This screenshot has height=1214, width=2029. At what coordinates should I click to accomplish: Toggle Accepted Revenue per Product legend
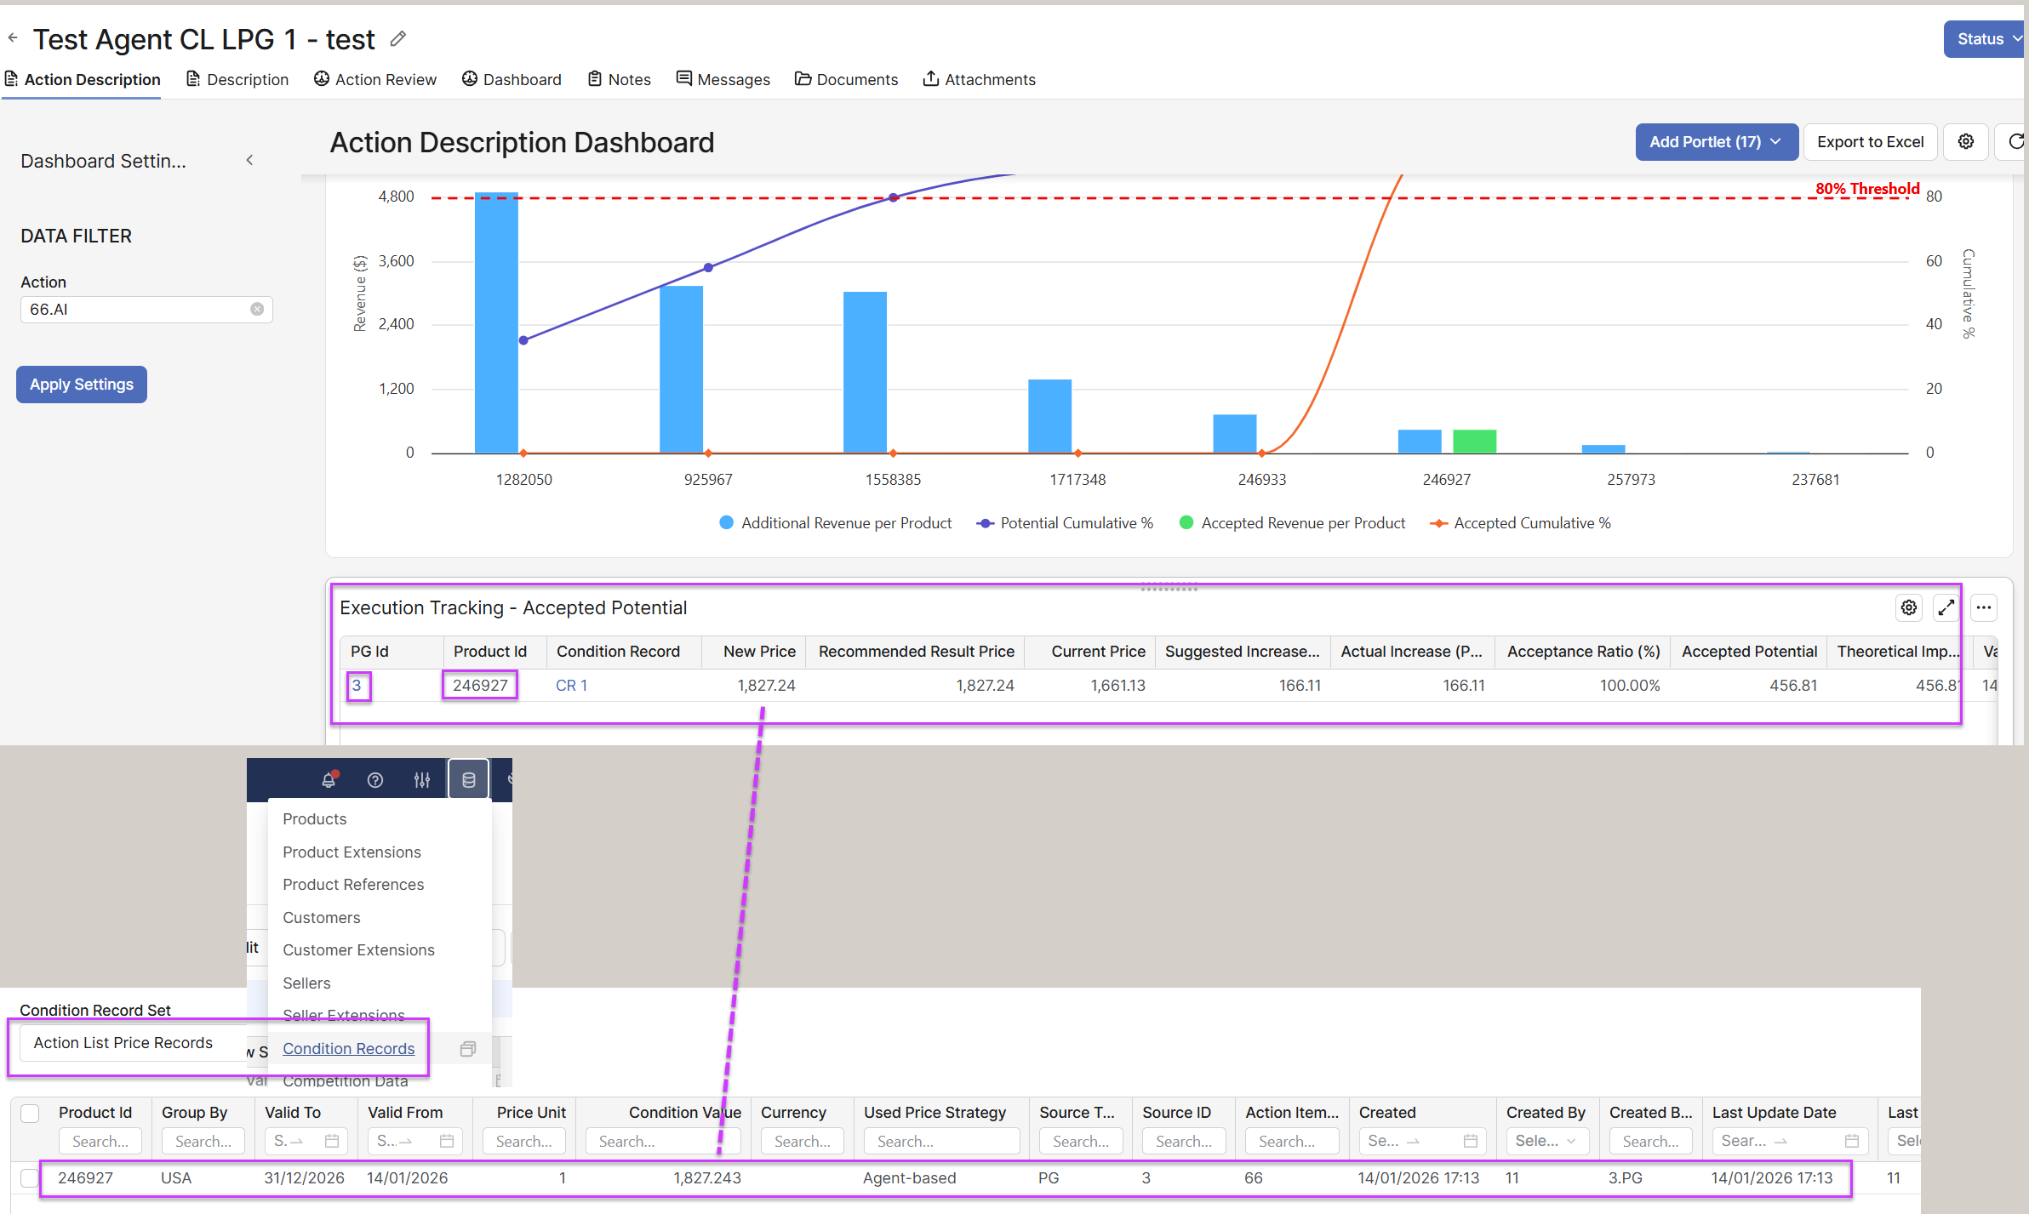tap(1293, 523)
